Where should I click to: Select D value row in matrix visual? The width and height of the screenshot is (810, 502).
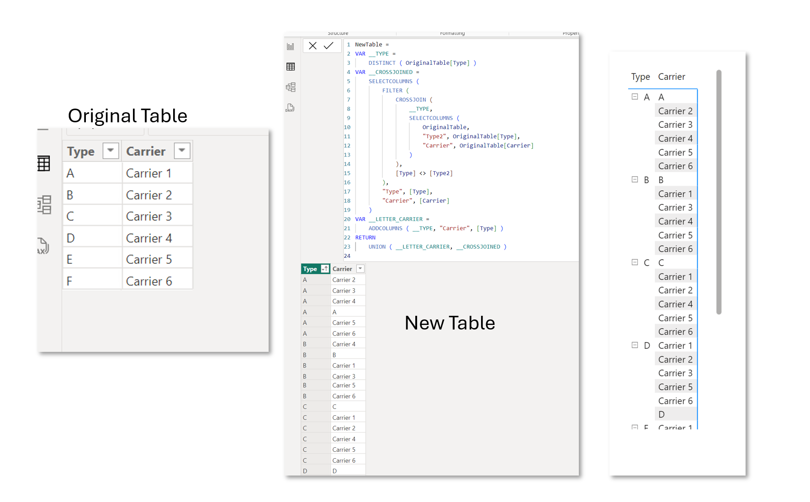(x=675, y=414)
